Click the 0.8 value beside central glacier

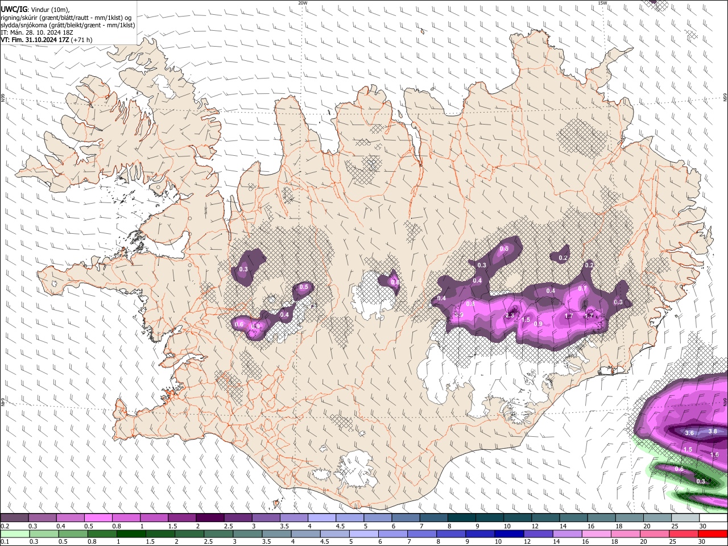click(x=394, y=282)
